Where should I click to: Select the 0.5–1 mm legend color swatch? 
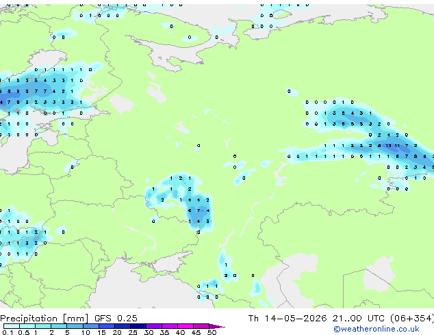[x=27, y=326]
